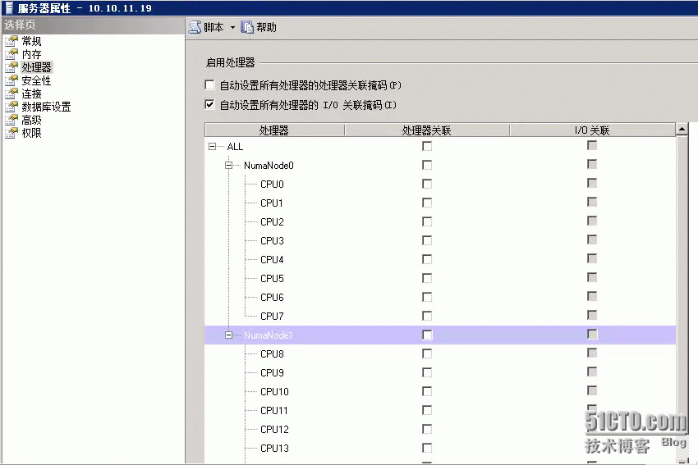Click the 处理器 page icon
This screenshot has width=698, height=465.
(11, 67)
